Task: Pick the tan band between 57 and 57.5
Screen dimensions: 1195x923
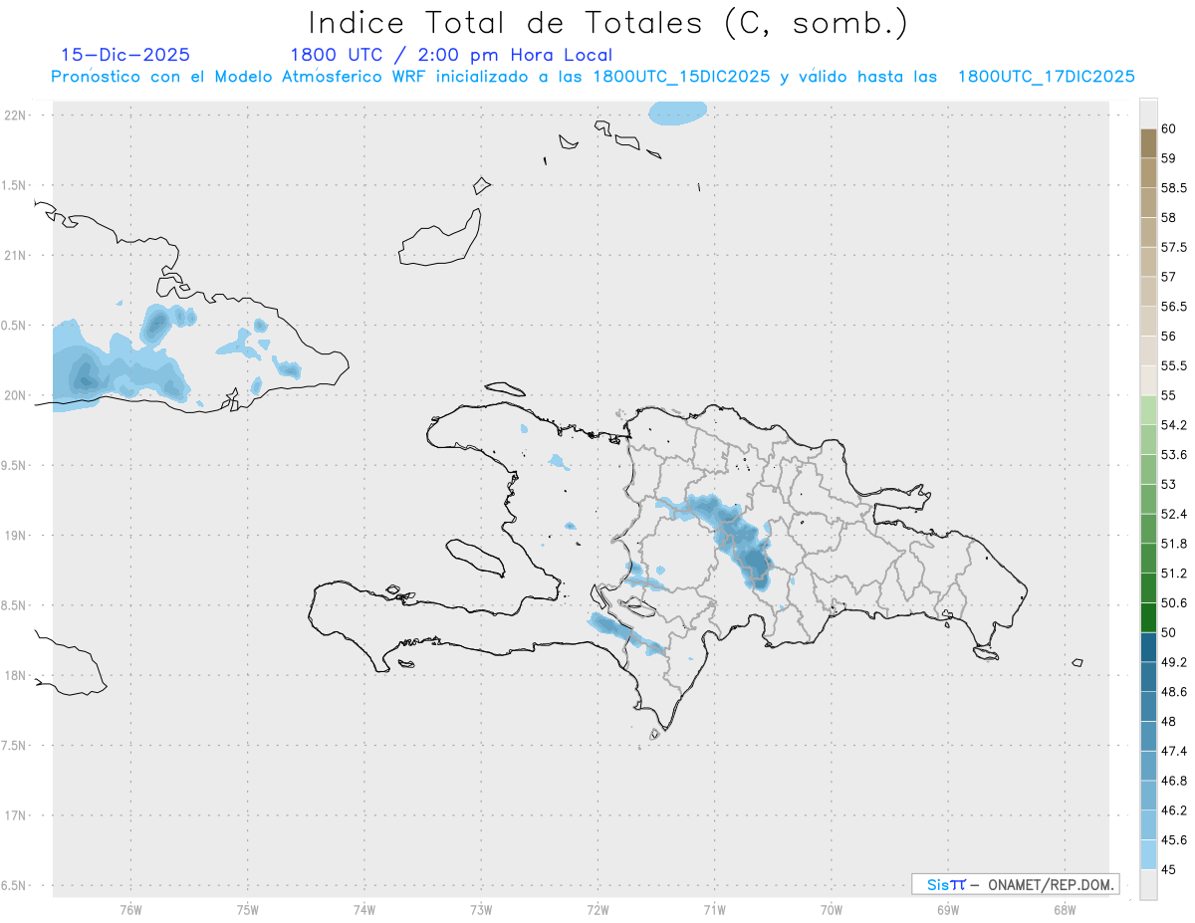Action: click(x=1148, y=262)
